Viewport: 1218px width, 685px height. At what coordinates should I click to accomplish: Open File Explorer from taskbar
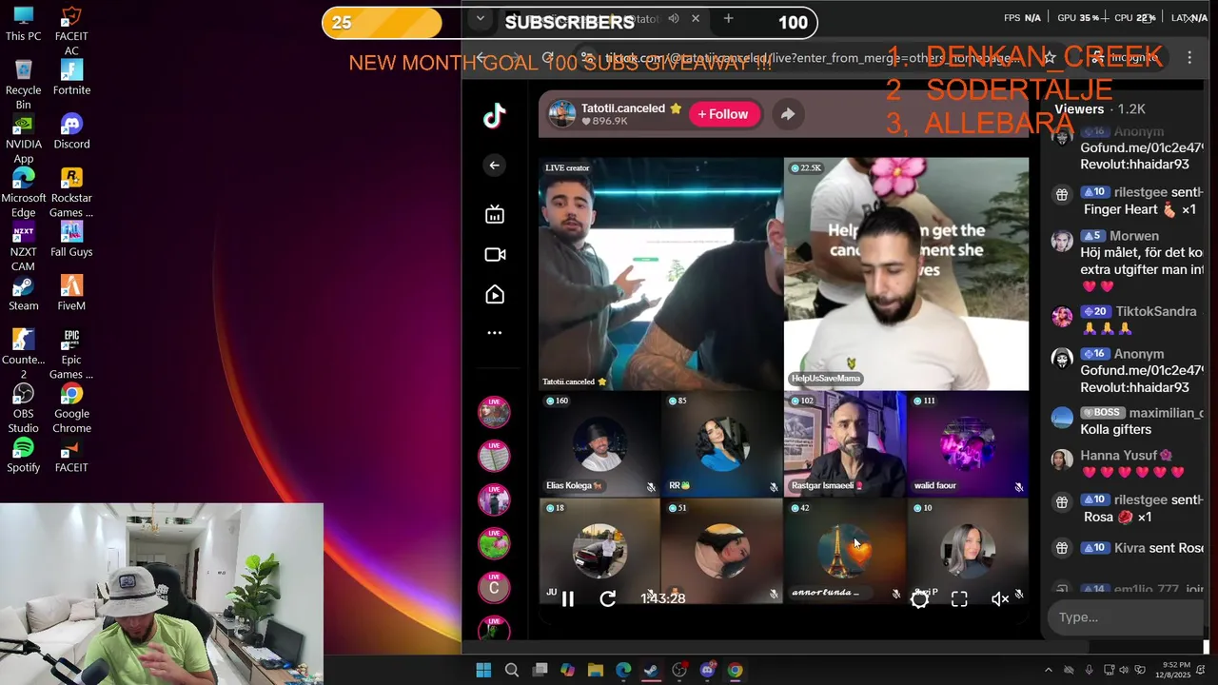pos(596,671)
